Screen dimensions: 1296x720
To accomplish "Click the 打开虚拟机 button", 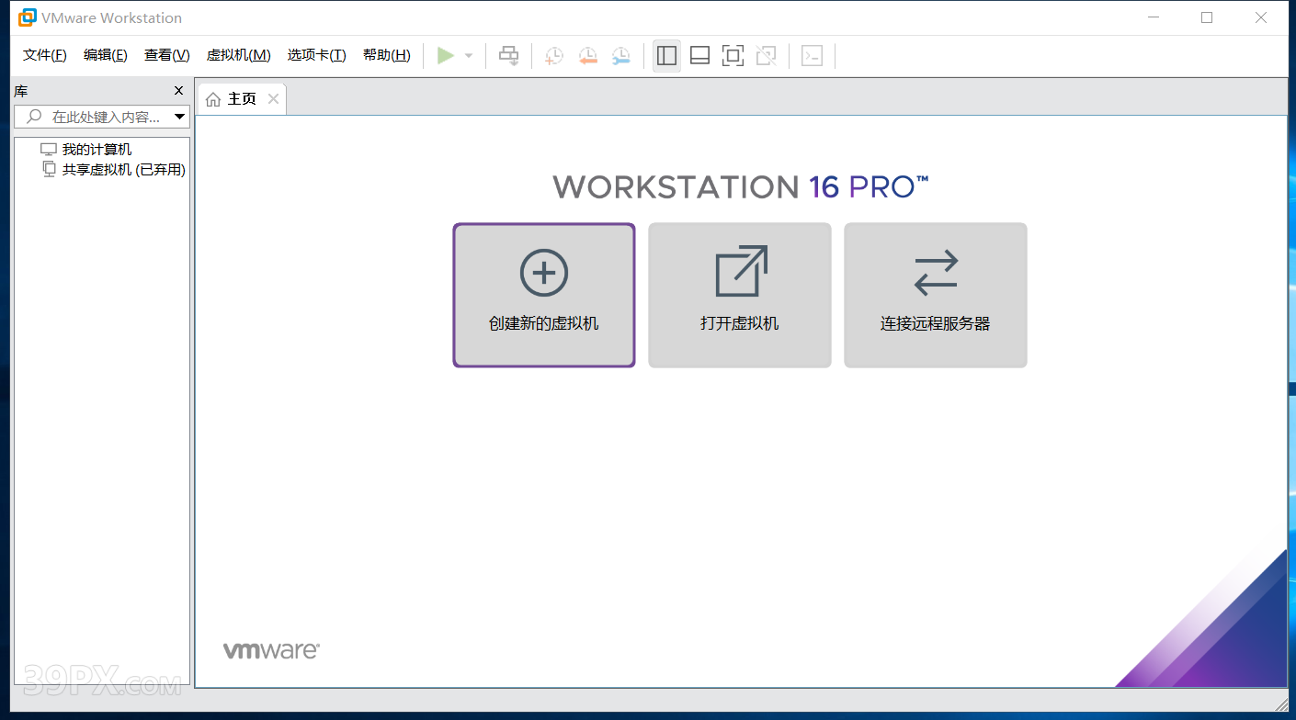I will coord(740,296).
